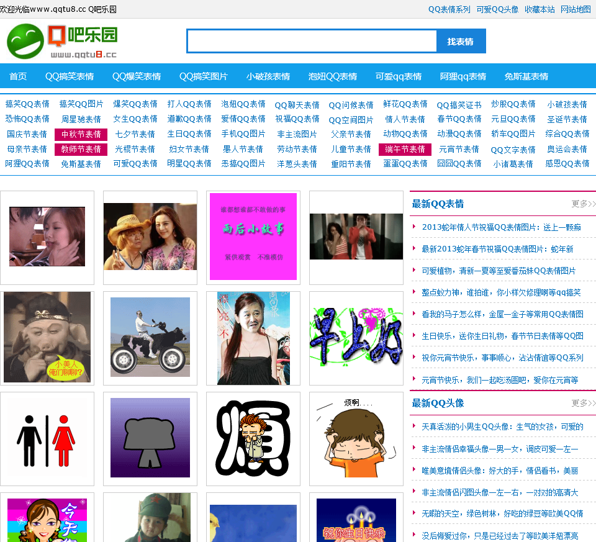Click 更多>> beside 最新QQ头像
The image size is (596, 542).
pos(583,404)
